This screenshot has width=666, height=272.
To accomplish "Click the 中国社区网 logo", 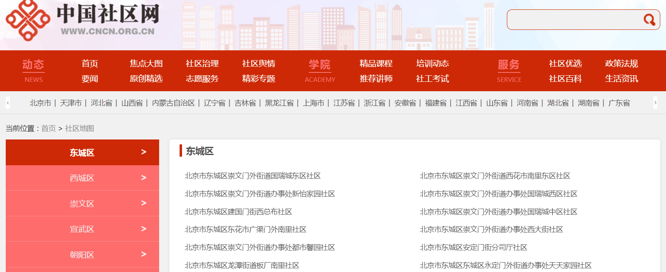I will (82, 20).
